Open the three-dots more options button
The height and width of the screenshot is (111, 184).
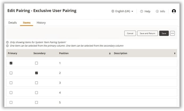pyautogui.click(x=172, y=33)
